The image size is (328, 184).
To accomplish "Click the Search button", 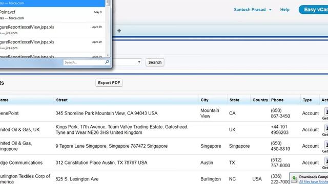I will (155, 62).
